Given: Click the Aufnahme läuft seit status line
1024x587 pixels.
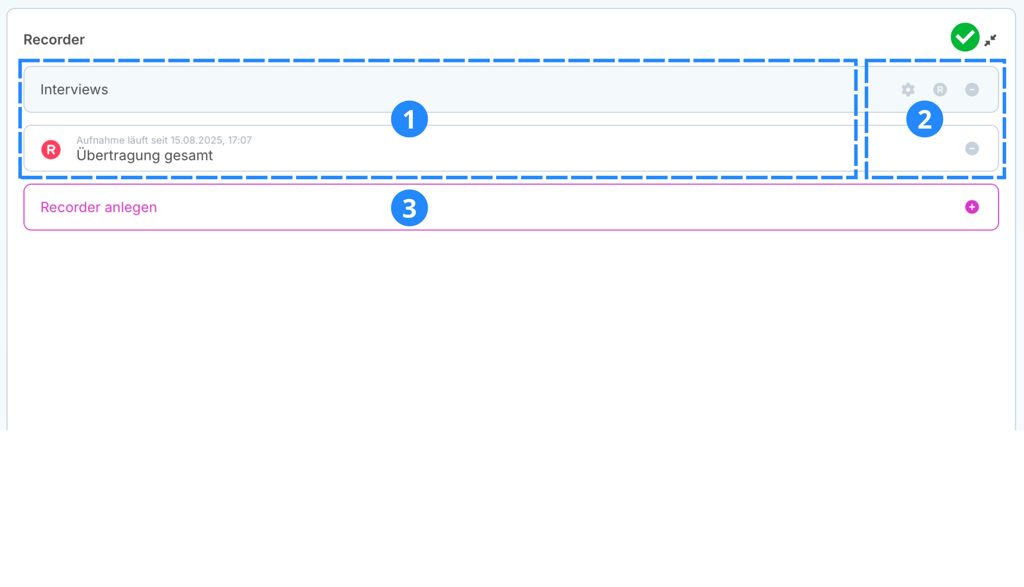Looking at the screenshot, I should pos(164,140).
